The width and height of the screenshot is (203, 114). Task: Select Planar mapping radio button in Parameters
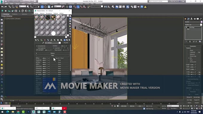189,50
